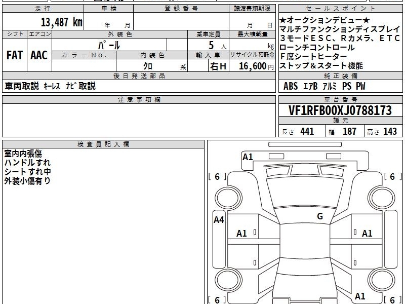Image resolution: width=405 pixels, height=304 pixels.
Task: Click the A1 mark on the door beside the A4 mark
Action: (242, 234)
